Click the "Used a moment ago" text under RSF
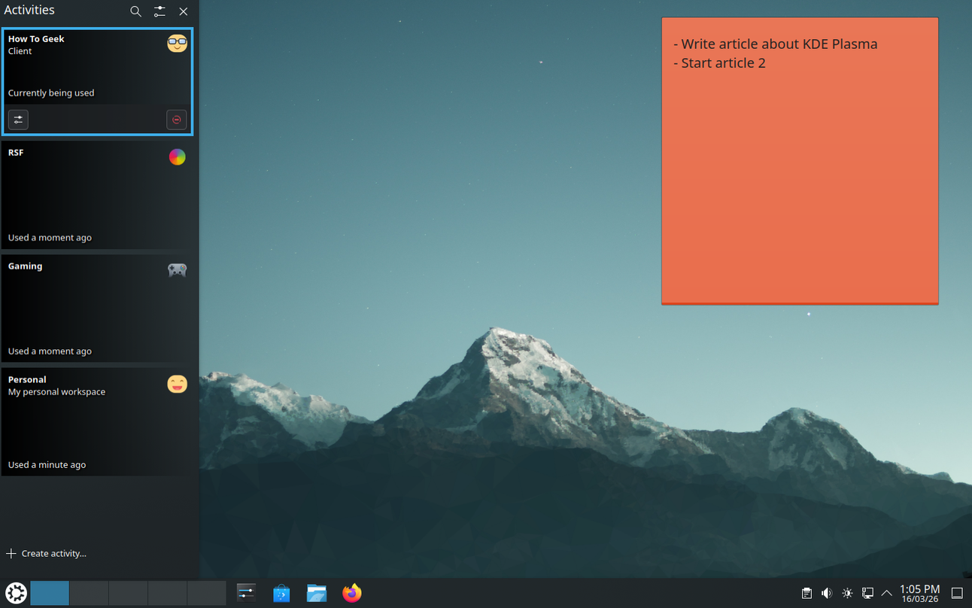Viewport: 972px width, 608px height. [x=50, y=238]
